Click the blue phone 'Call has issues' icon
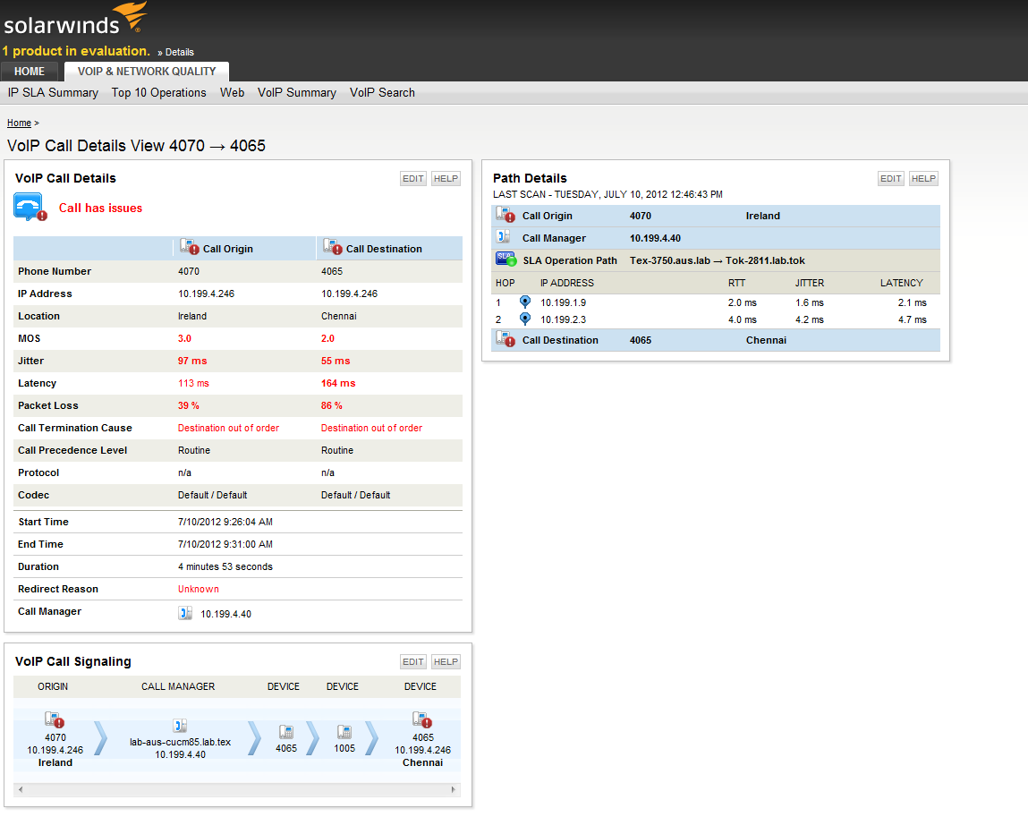The height and width of the screenshot is (817, 1028). [30, 208]
